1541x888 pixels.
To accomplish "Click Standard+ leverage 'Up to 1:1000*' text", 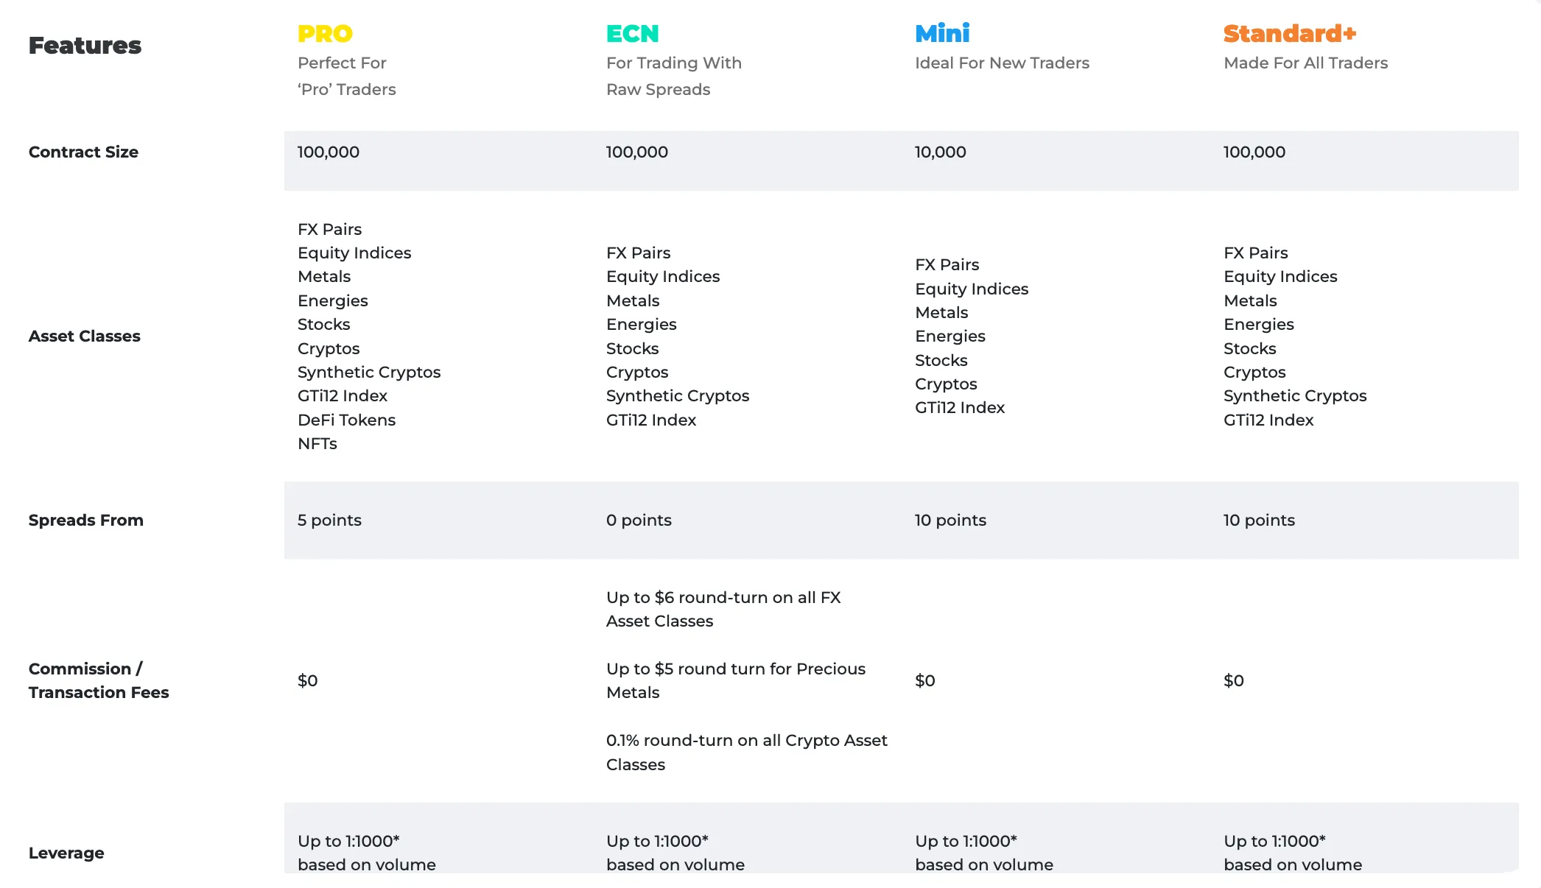I will coord(1274,841).
